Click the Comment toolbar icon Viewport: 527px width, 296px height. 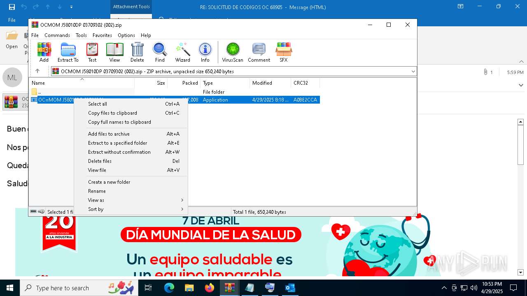click(x=259, y=52)
